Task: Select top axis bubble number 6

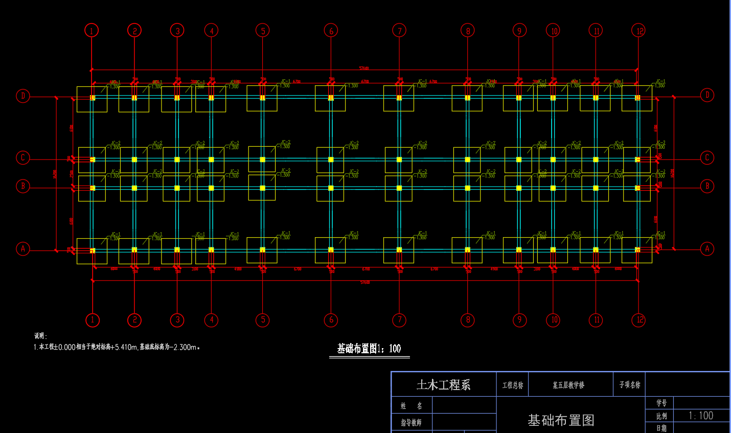Action: [x=331, y=31]
